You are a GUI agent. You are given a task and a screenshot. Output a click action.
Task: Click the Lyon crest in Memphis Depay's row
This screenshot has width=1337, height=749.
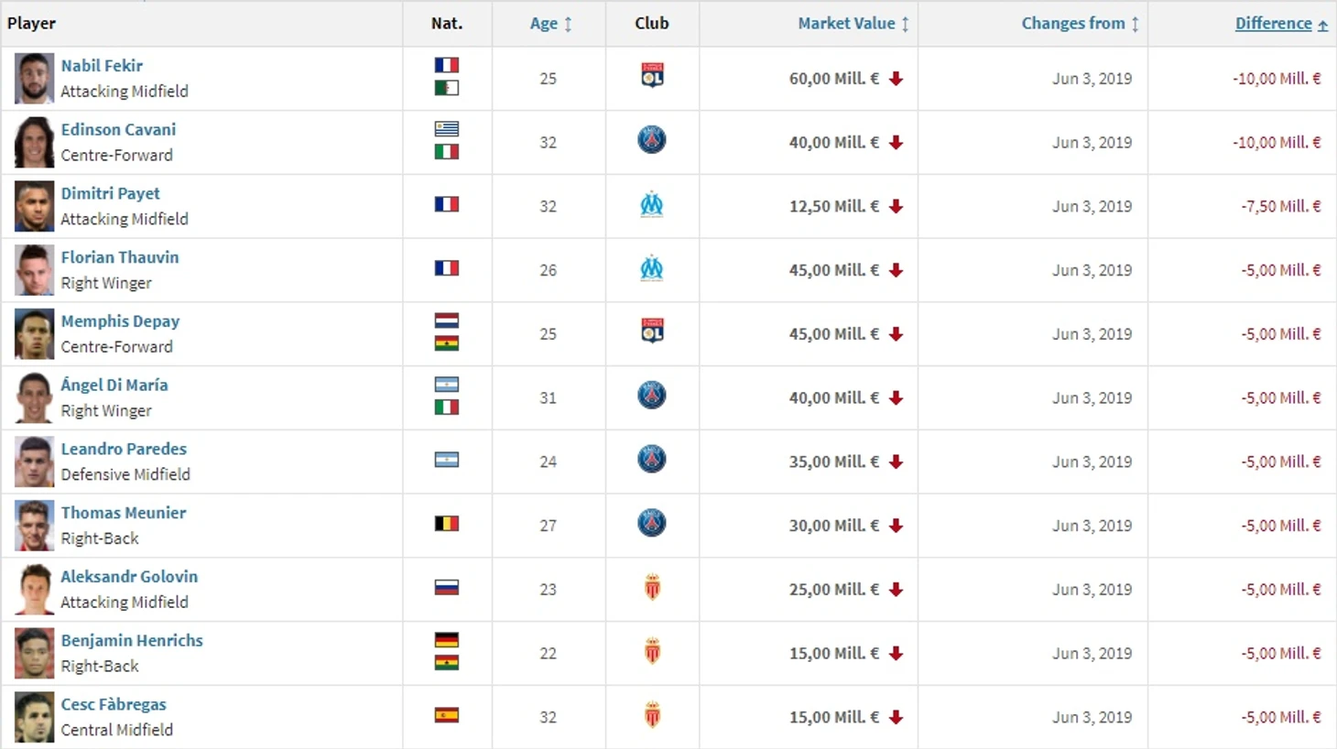click(x=652, y=331)
